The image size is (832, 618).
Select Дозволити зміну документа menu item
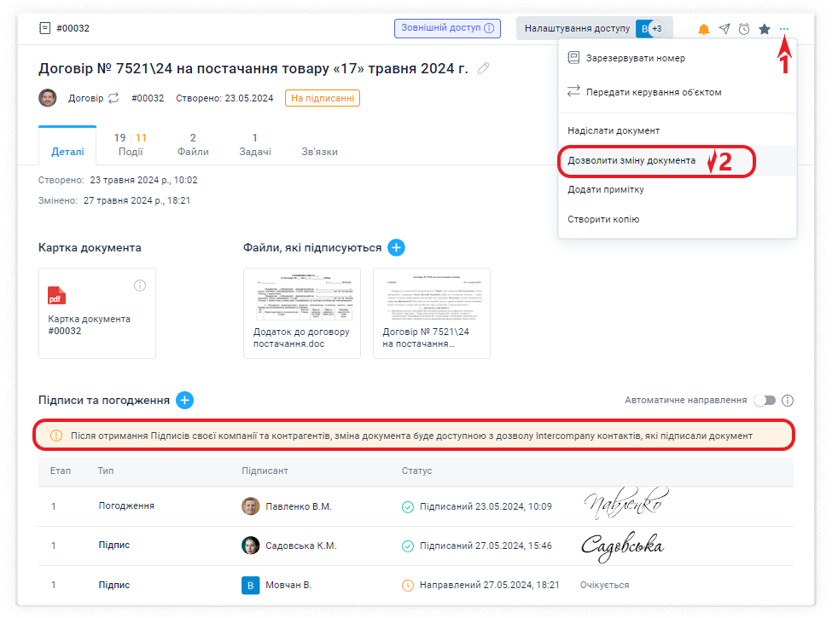tap(631, 160)
